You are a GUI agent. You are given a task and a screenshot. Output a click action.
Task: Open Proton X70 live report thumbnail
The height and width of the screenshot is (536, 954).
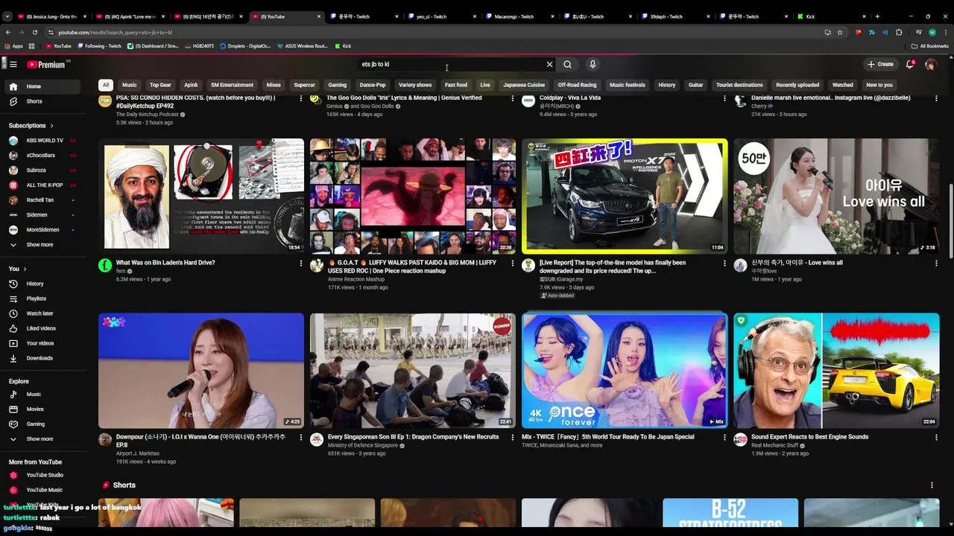(x=625, y=196)
